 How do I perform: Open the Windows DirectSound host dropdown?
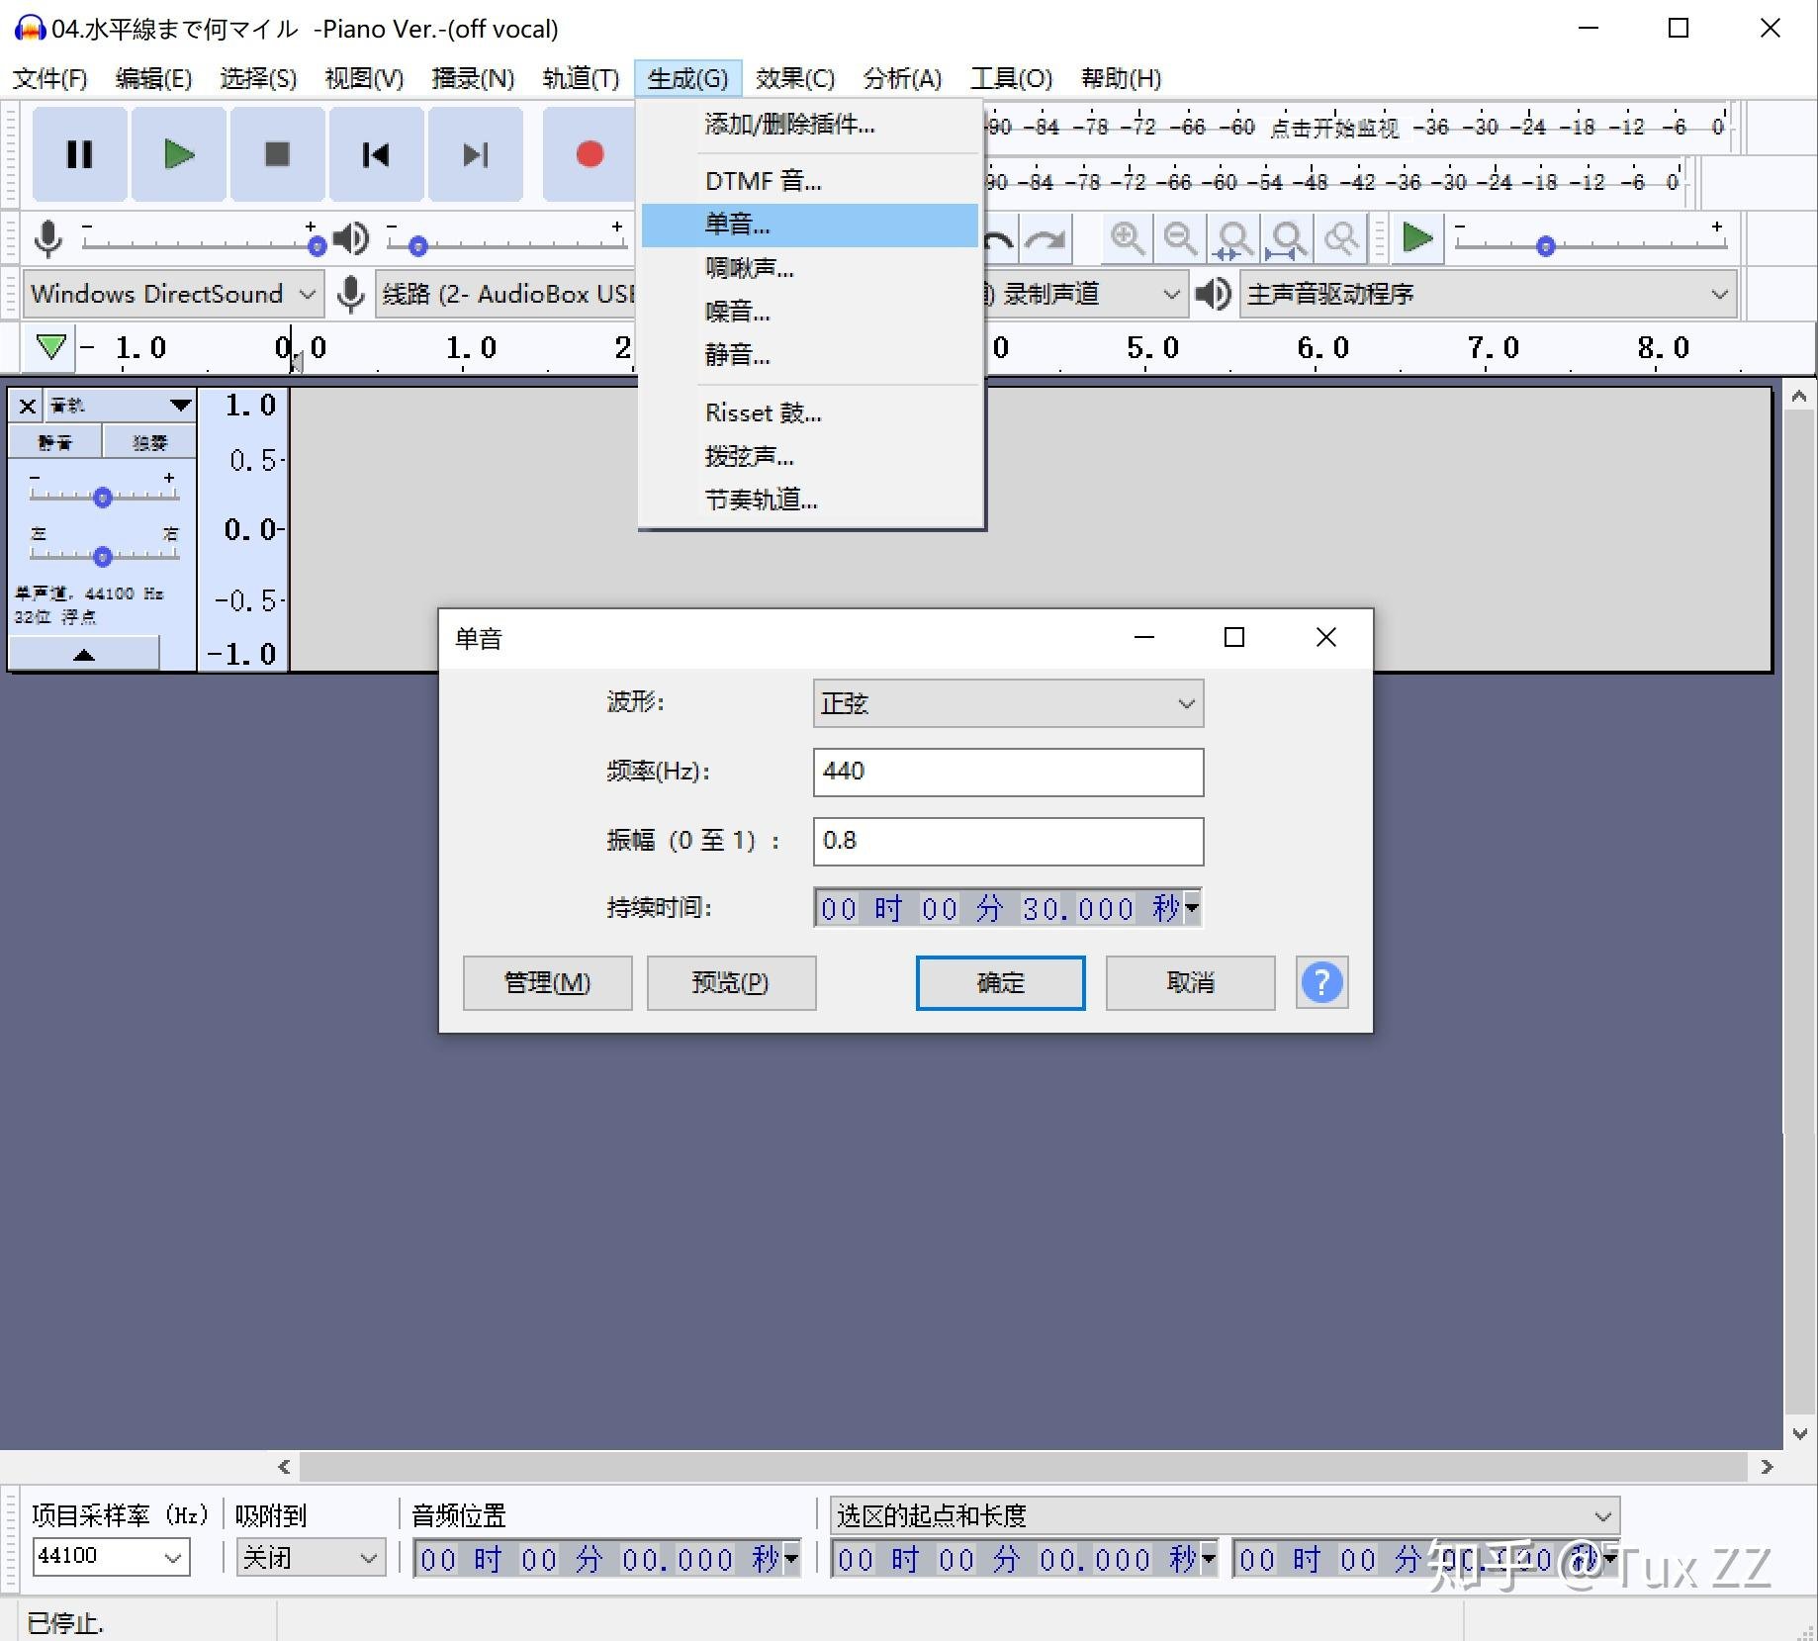(174, 294)
